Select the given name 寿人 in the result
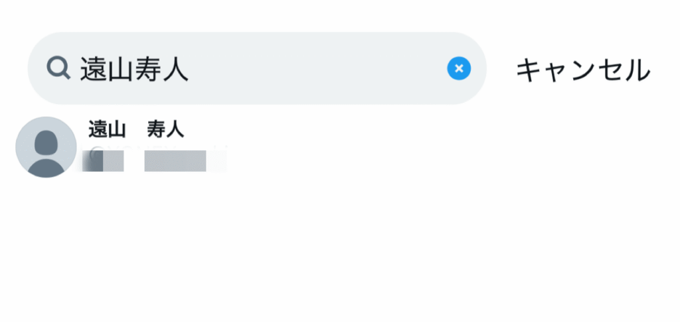 point(165,129)
